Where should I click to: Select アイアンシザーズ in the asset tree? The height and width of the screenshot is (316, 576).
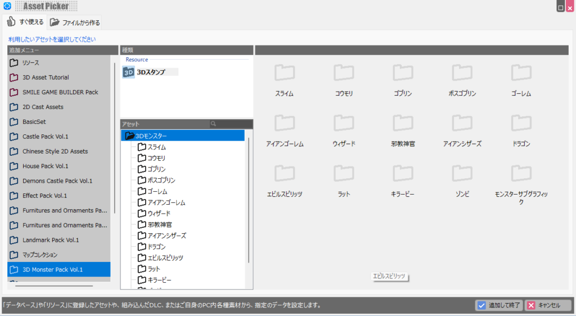(x=166, y=236)
